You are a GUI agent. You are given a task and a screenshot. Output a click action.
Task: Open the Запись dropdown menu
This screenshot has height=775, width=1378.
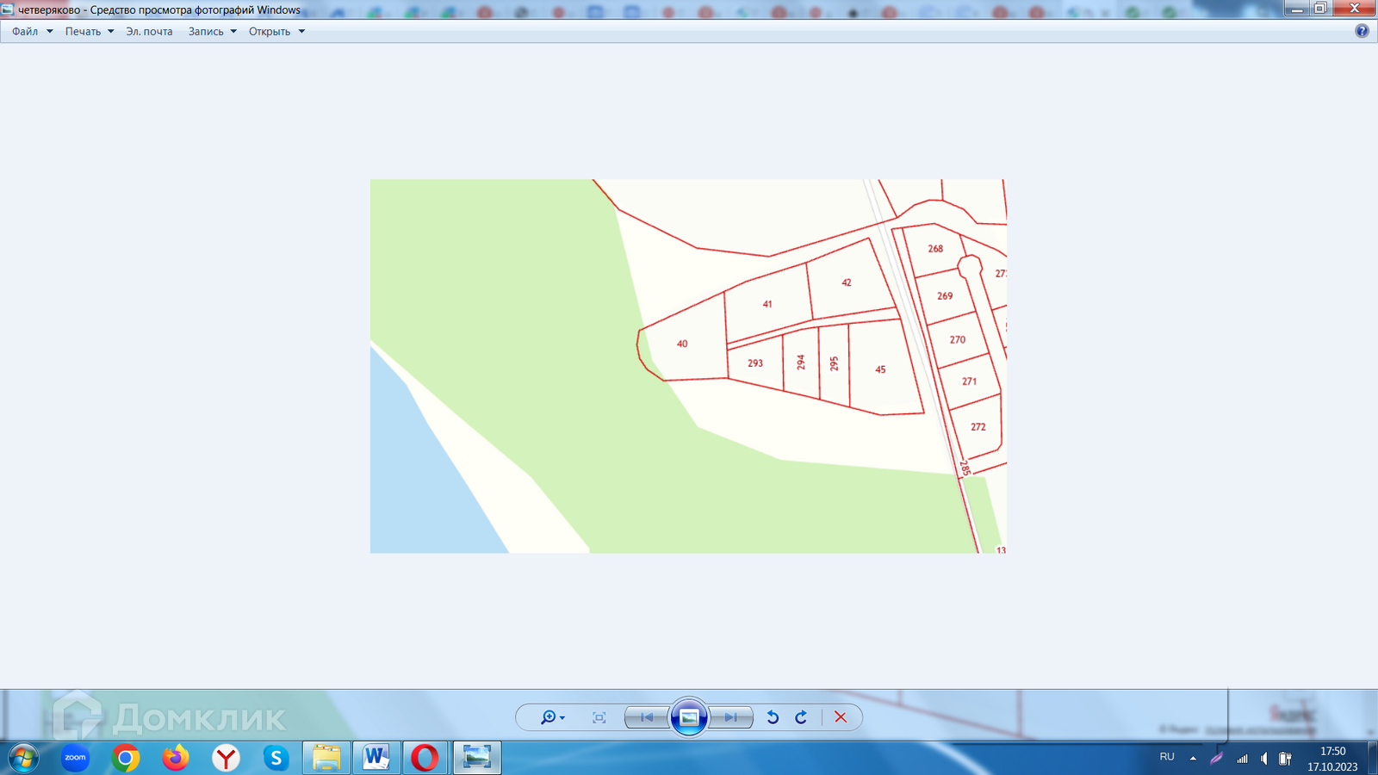point(212,31)
